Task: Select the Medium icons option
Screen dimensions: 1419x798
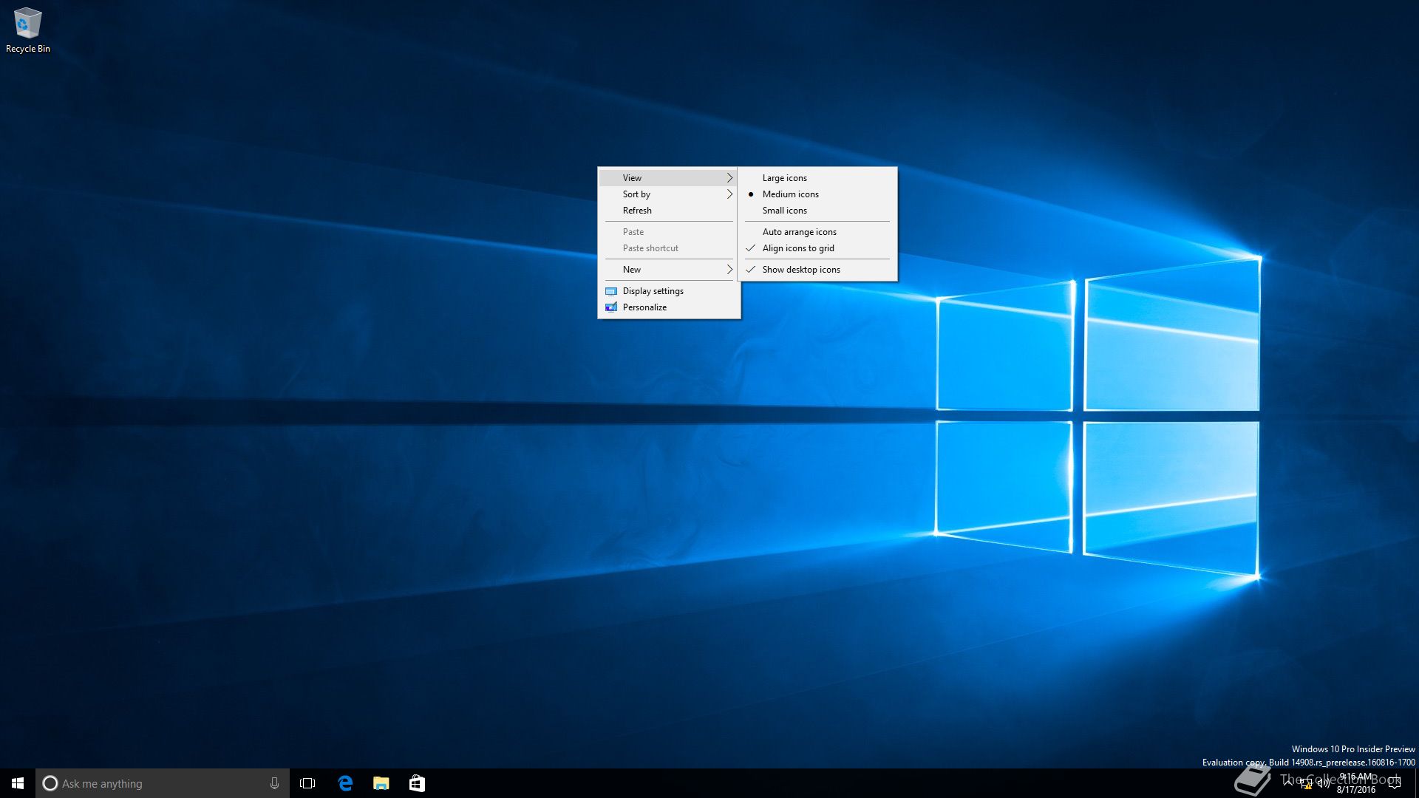Action: pos(817,194)
